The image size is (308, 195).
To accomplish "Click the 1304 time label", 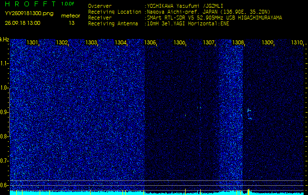I will tap(120, 42).
